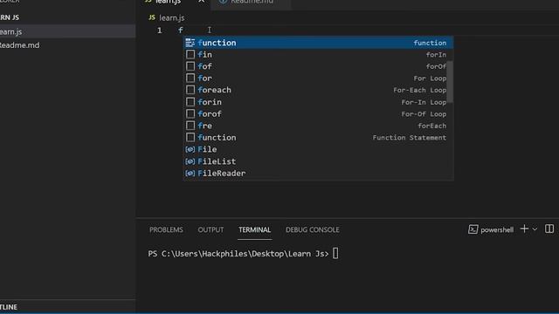Close the learn.js editor tab
The height and width of the screenshot is (314, 559).
202,2
